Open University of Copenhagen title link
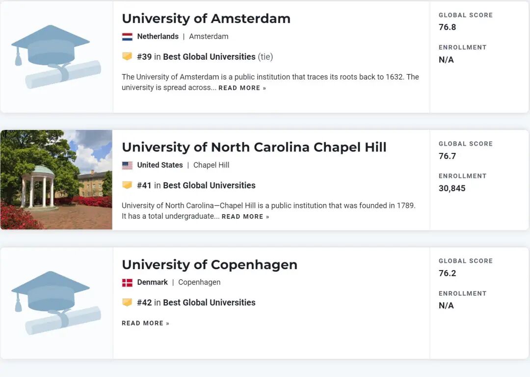Image resolution: width=530 pixels, height=377 pixels. pos(210,265)
